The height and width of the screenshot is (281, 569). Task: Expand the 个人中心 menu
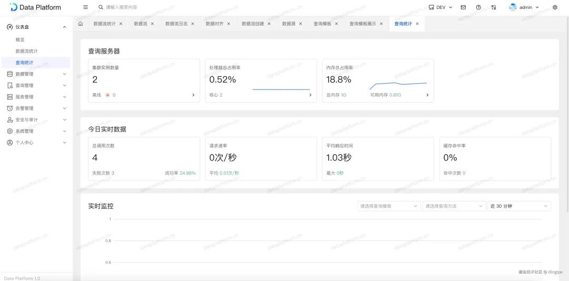36,143
